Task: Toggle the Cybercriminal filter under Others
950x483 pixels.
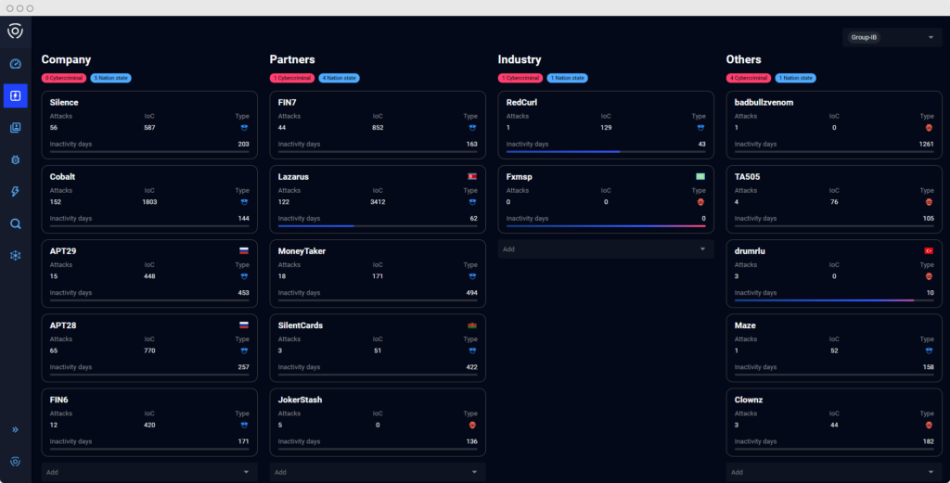Action: (748, 78)
